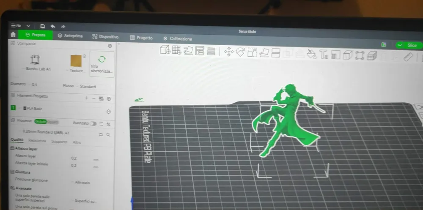Switch to the Prepara tab
The image size is (423, 210).
(x=36, y=35)
